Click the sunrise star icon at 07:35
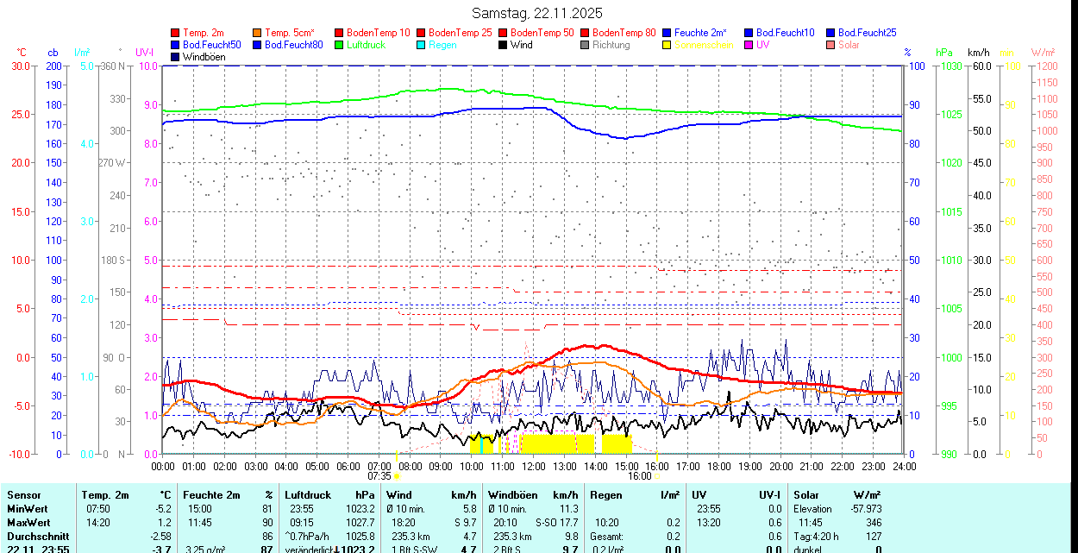This screenshot has width=1078, height=553. [398, 475]
